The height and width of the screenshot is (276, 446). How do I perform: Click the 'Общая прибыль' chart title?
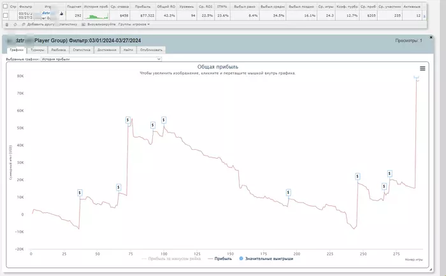click(218, 67)
